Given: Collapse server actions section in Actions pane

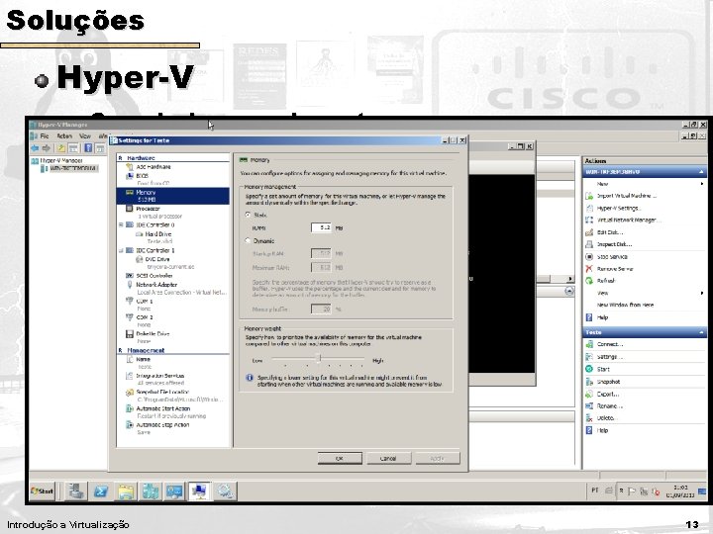Looking at the screenshot, I should [x=701, y=172].
